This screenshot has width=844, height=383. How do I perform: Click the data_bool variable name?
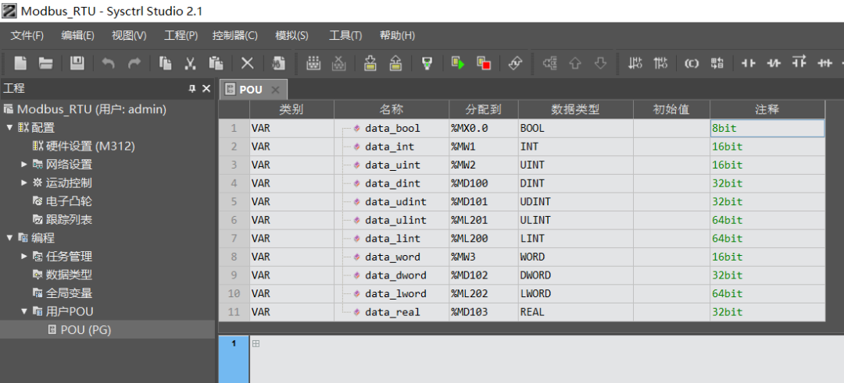[x=392, y=129]
